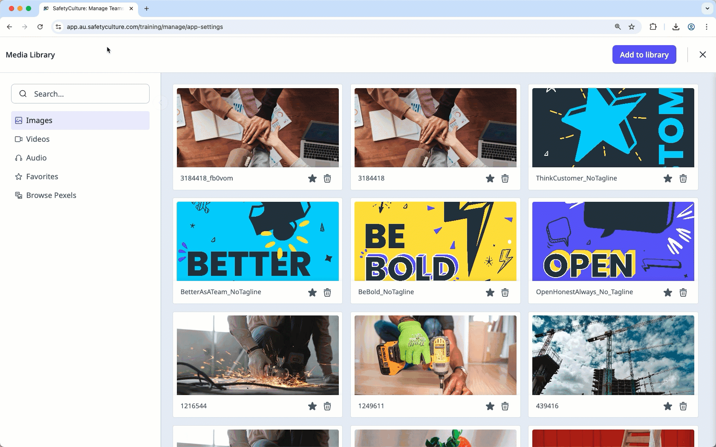Show Favorites in media library
Image resolution: width=716 pixels, height=447 pixels.
[80, 177]
